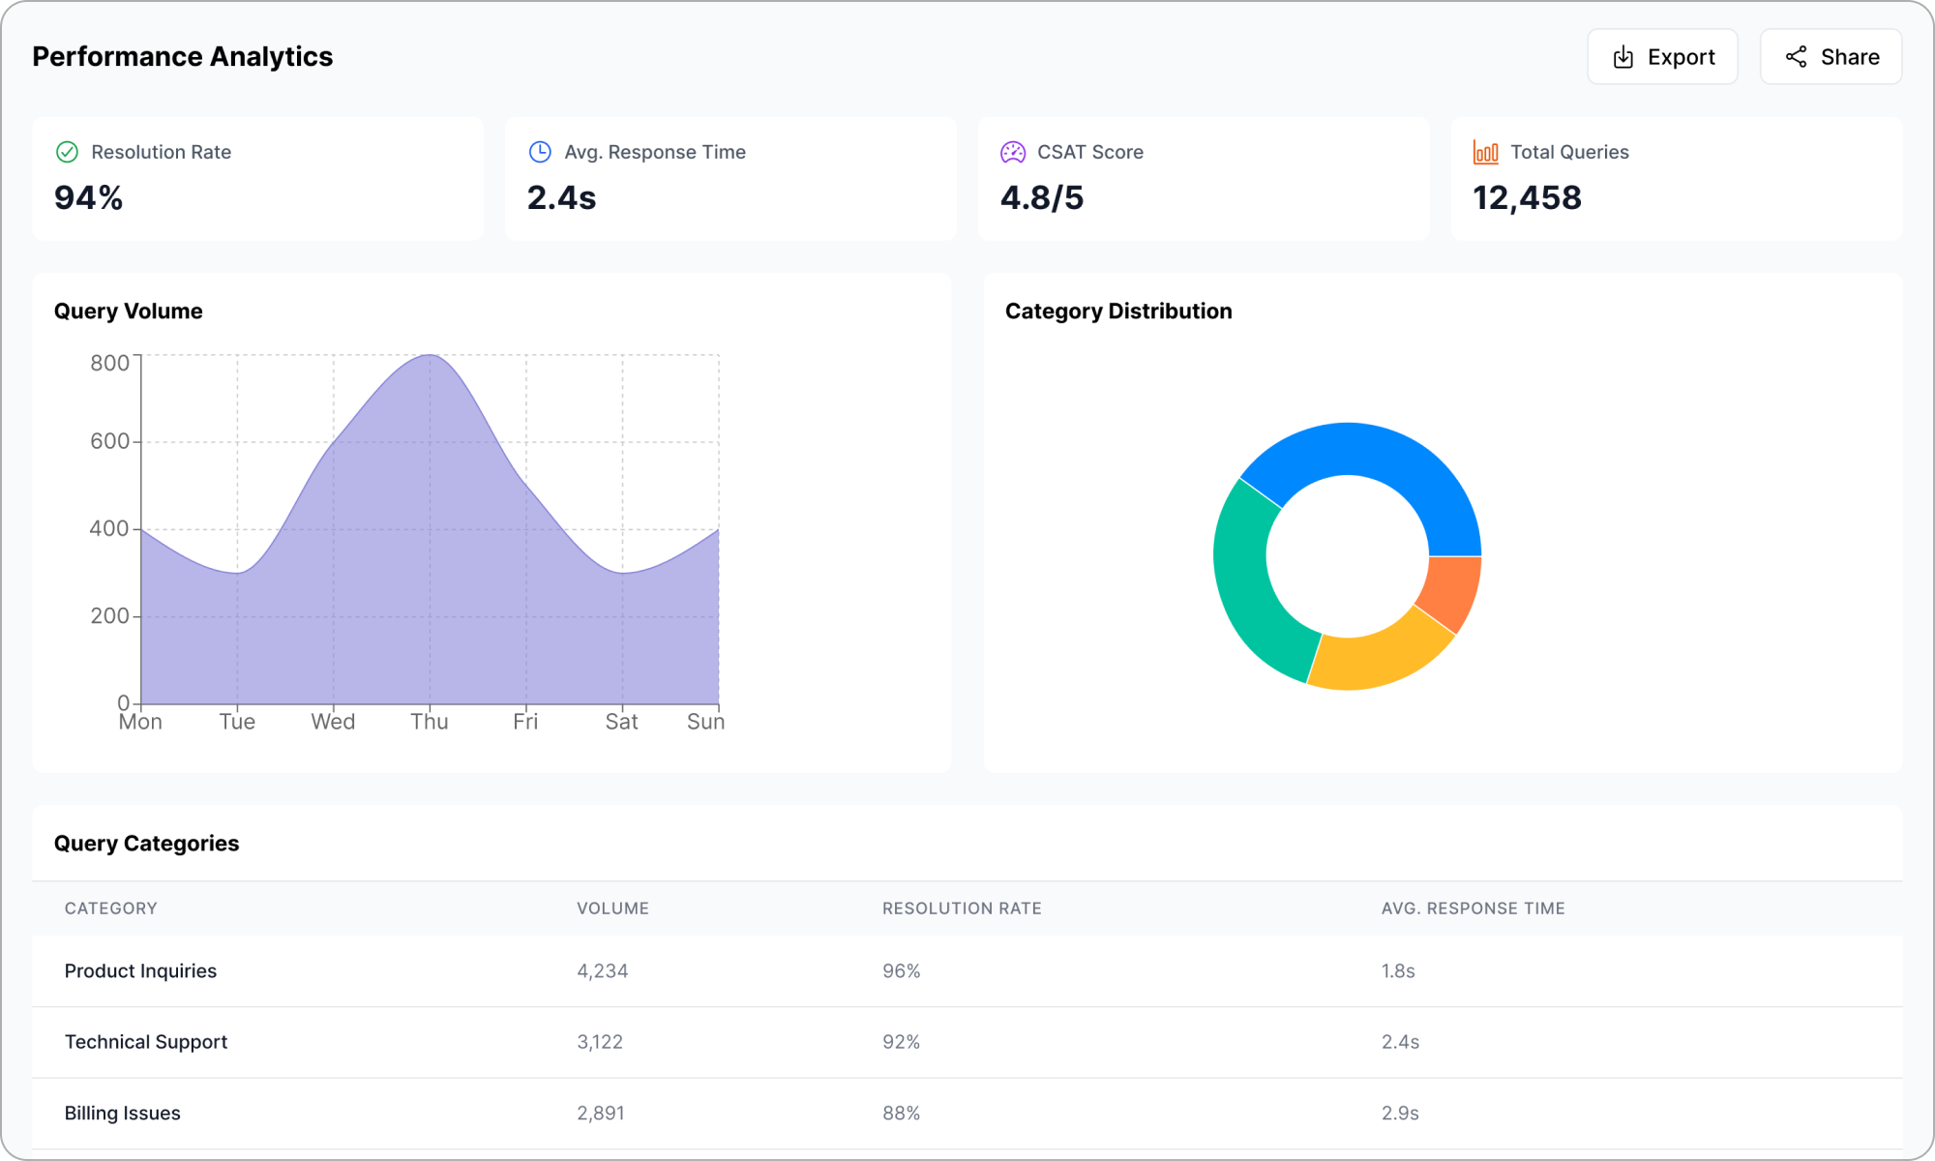Click the purple gauge CSAT Score icon
1935x1161 pixels.
pos(1012,152)
